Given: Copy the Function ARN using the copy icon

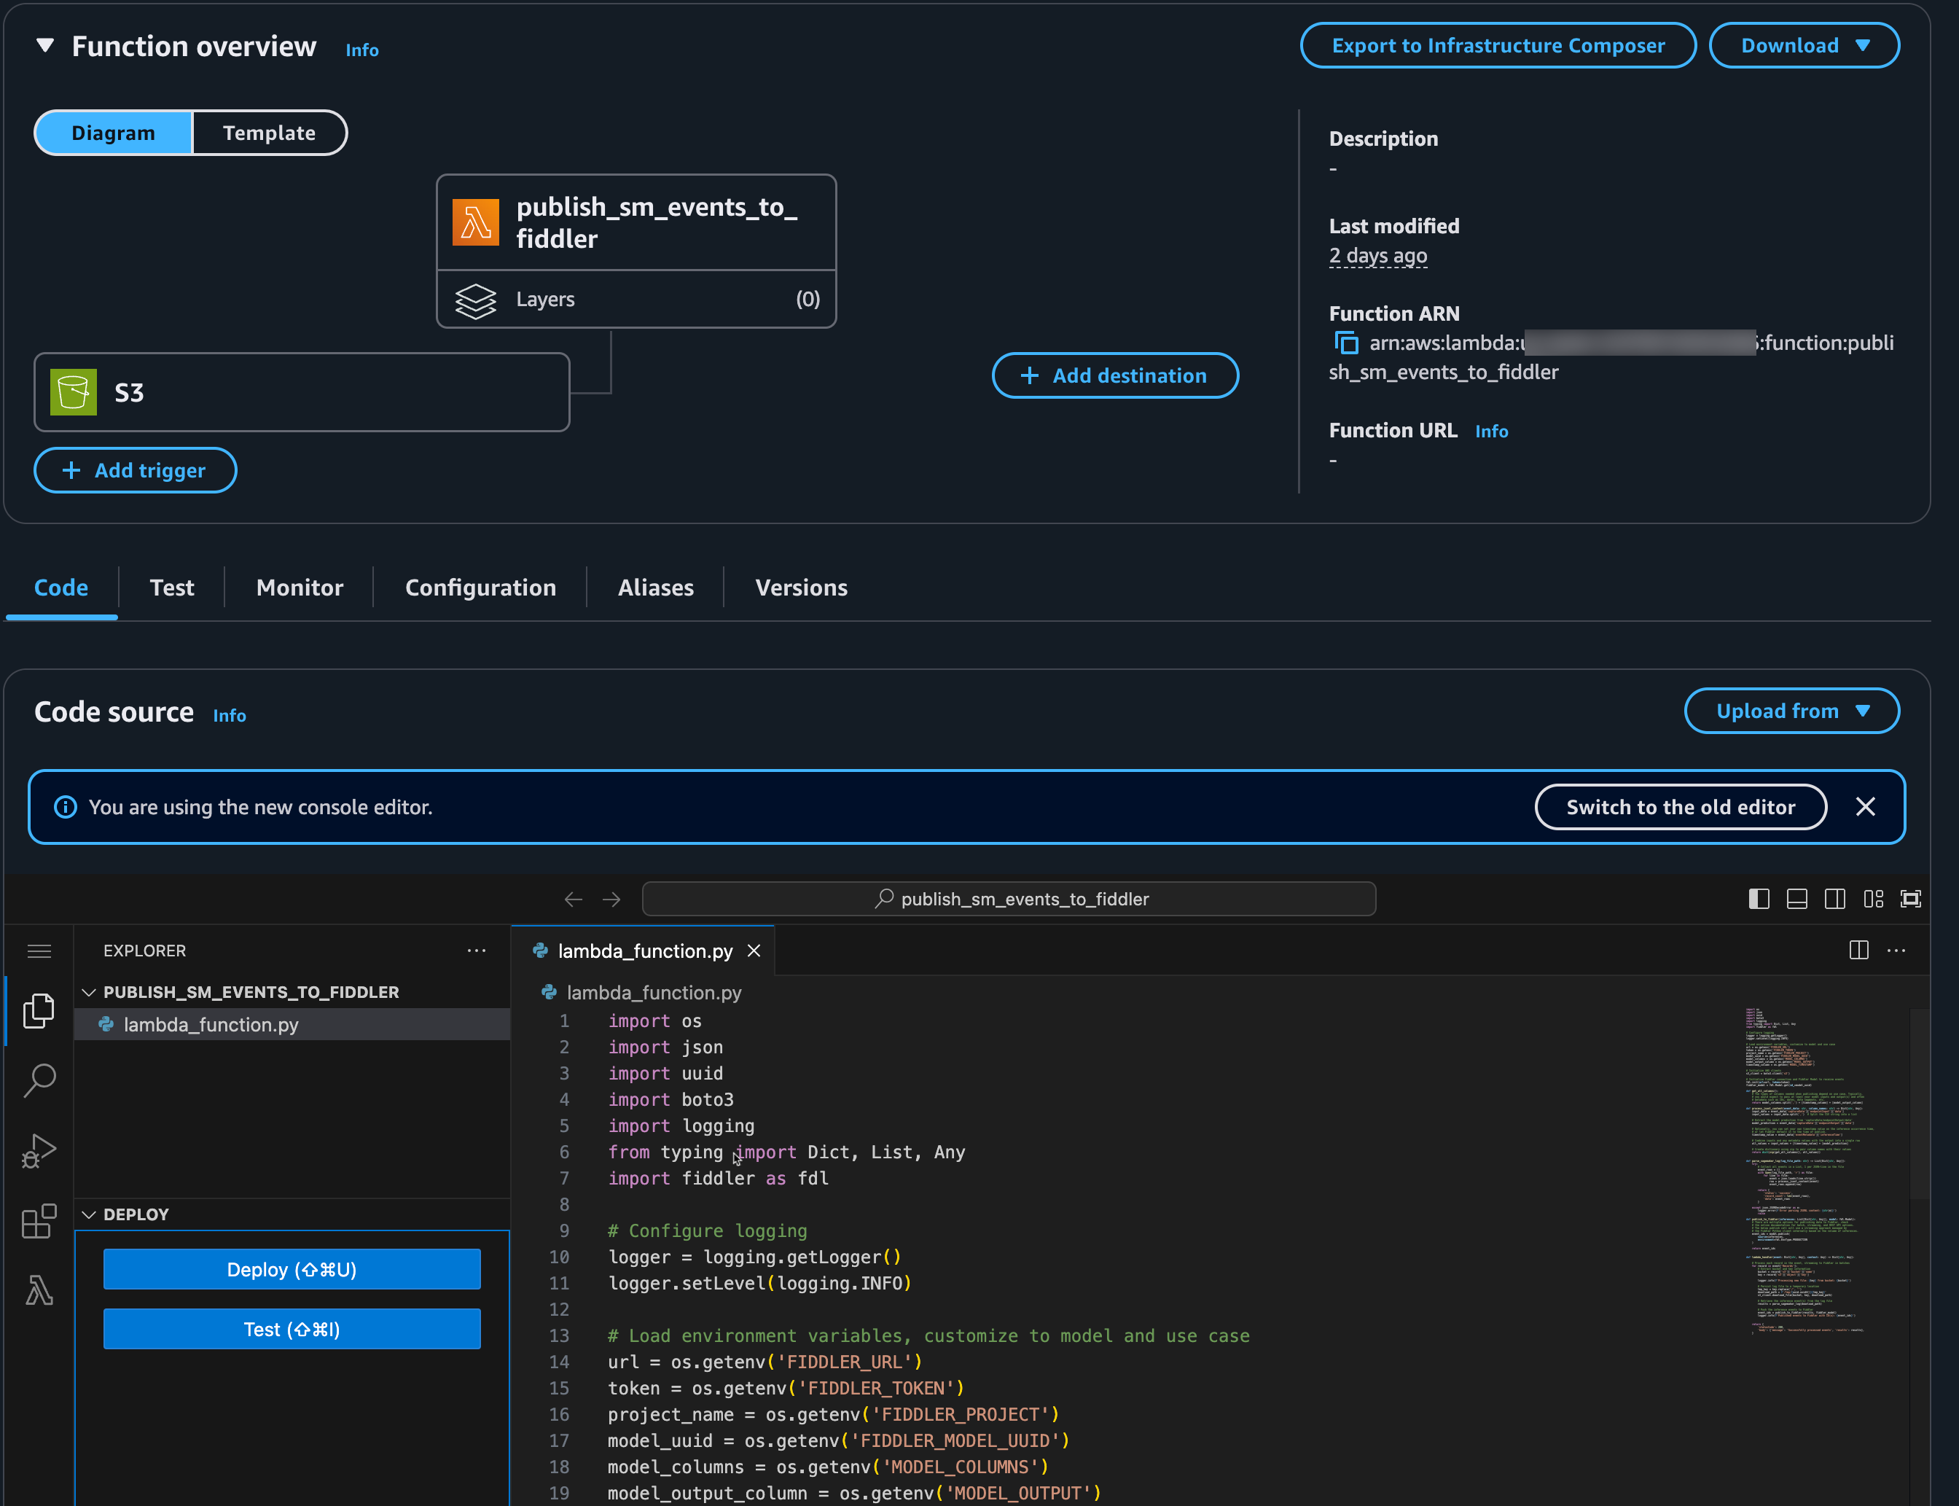Looking at the screenshot, I should tap(1345, 343).
